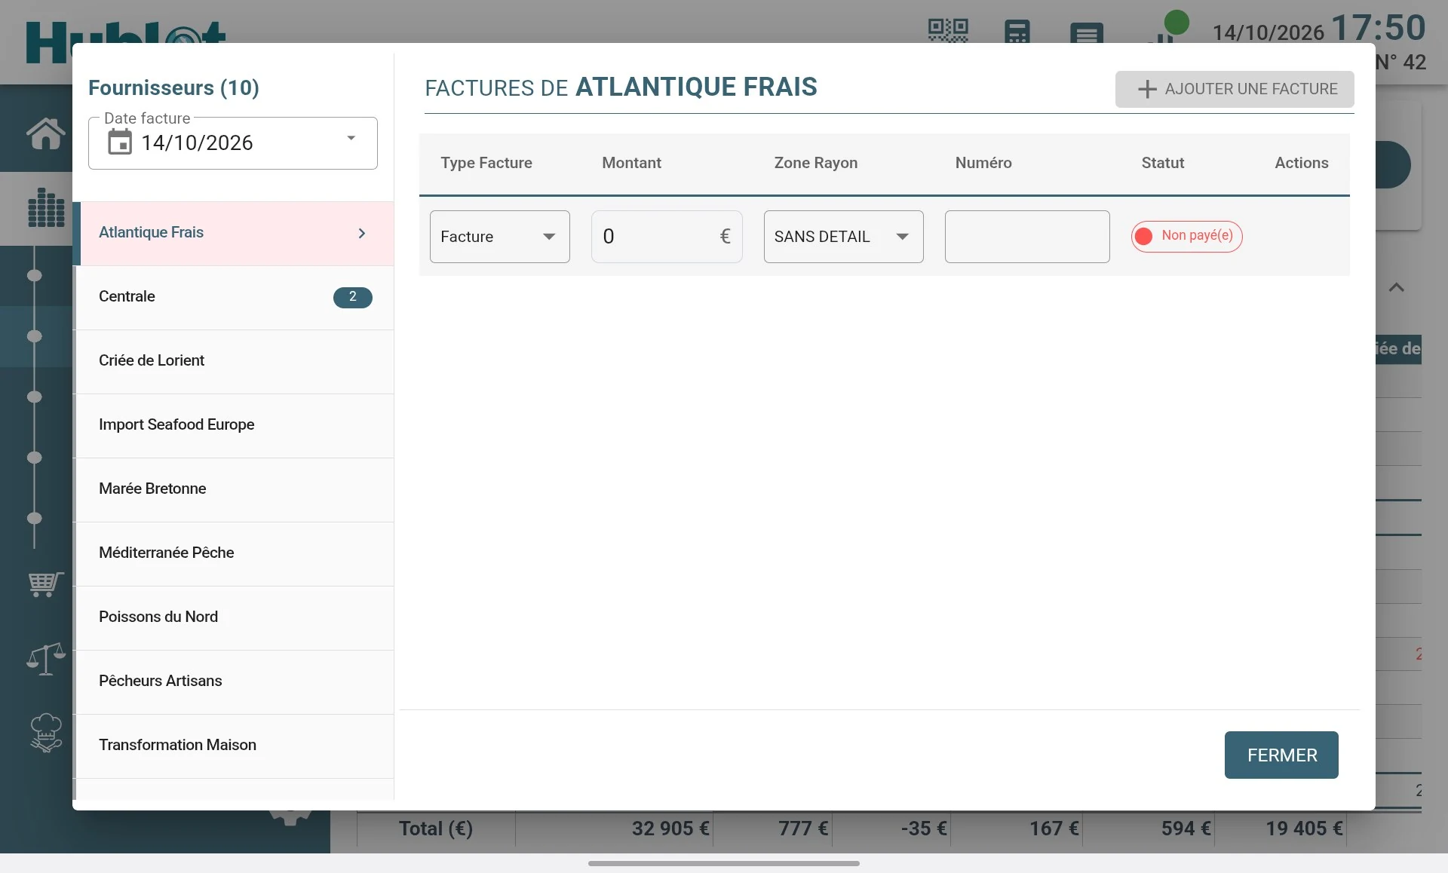
Task: Click the Type Facture column header
Action: [x=486, y=163]
